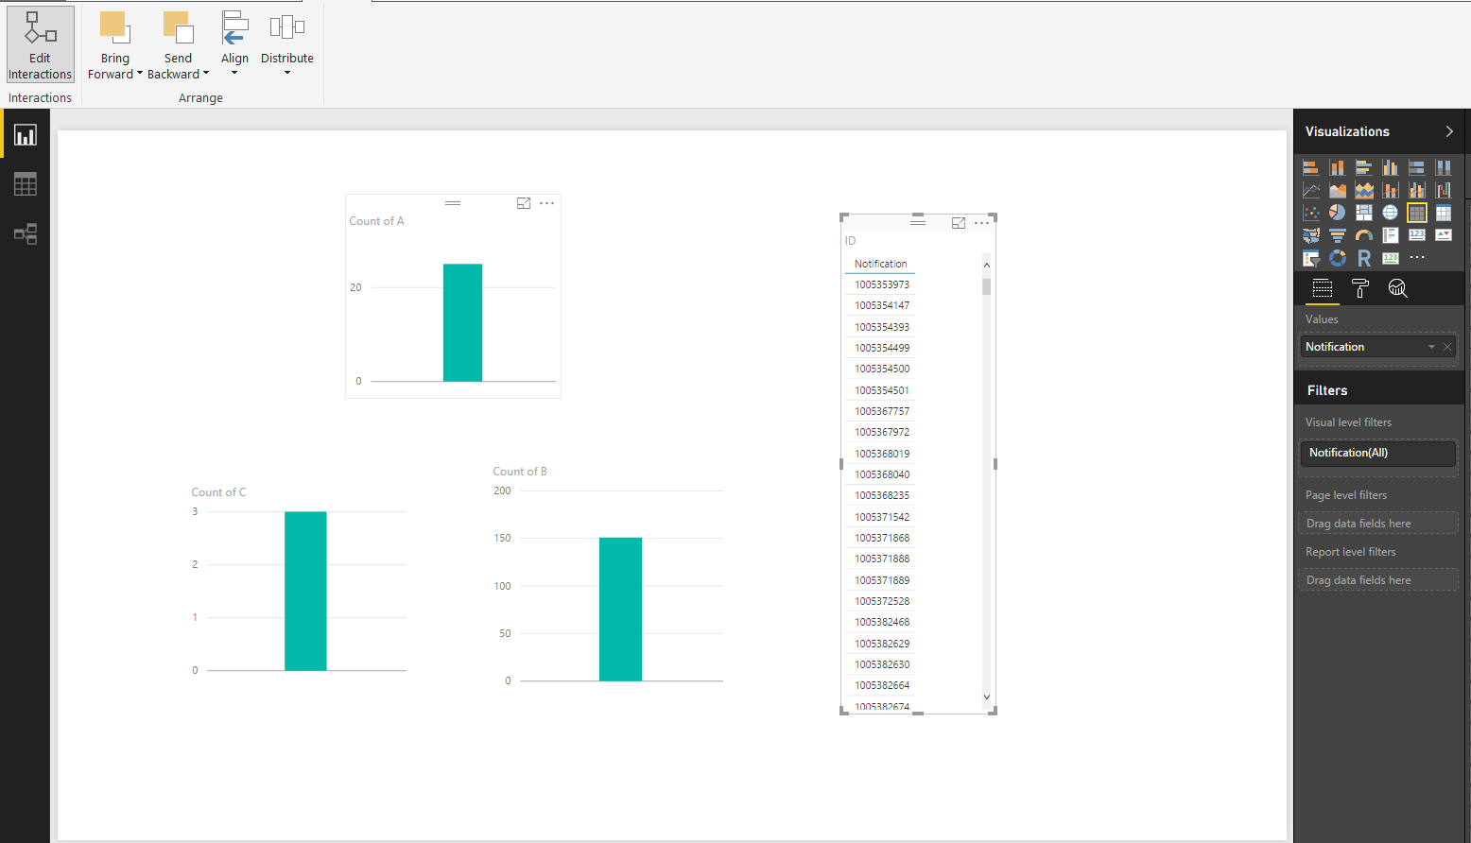Image resolution: width=1471 pixels, height=843 pixels.
Task: Open the Fields well tab
Action: (x=1323, y=289)
